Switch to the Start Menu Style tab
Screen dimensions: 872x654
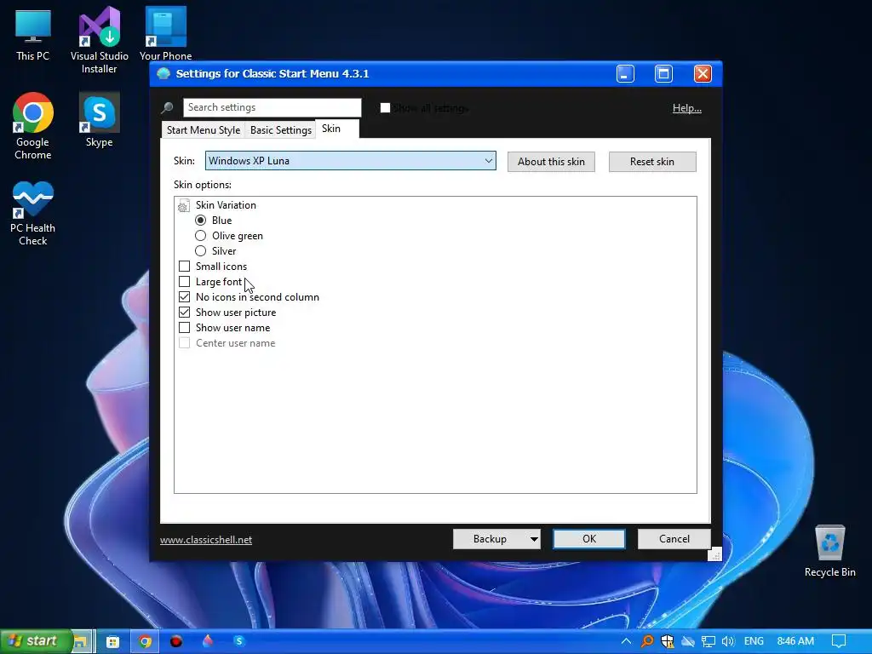[203, 130]
